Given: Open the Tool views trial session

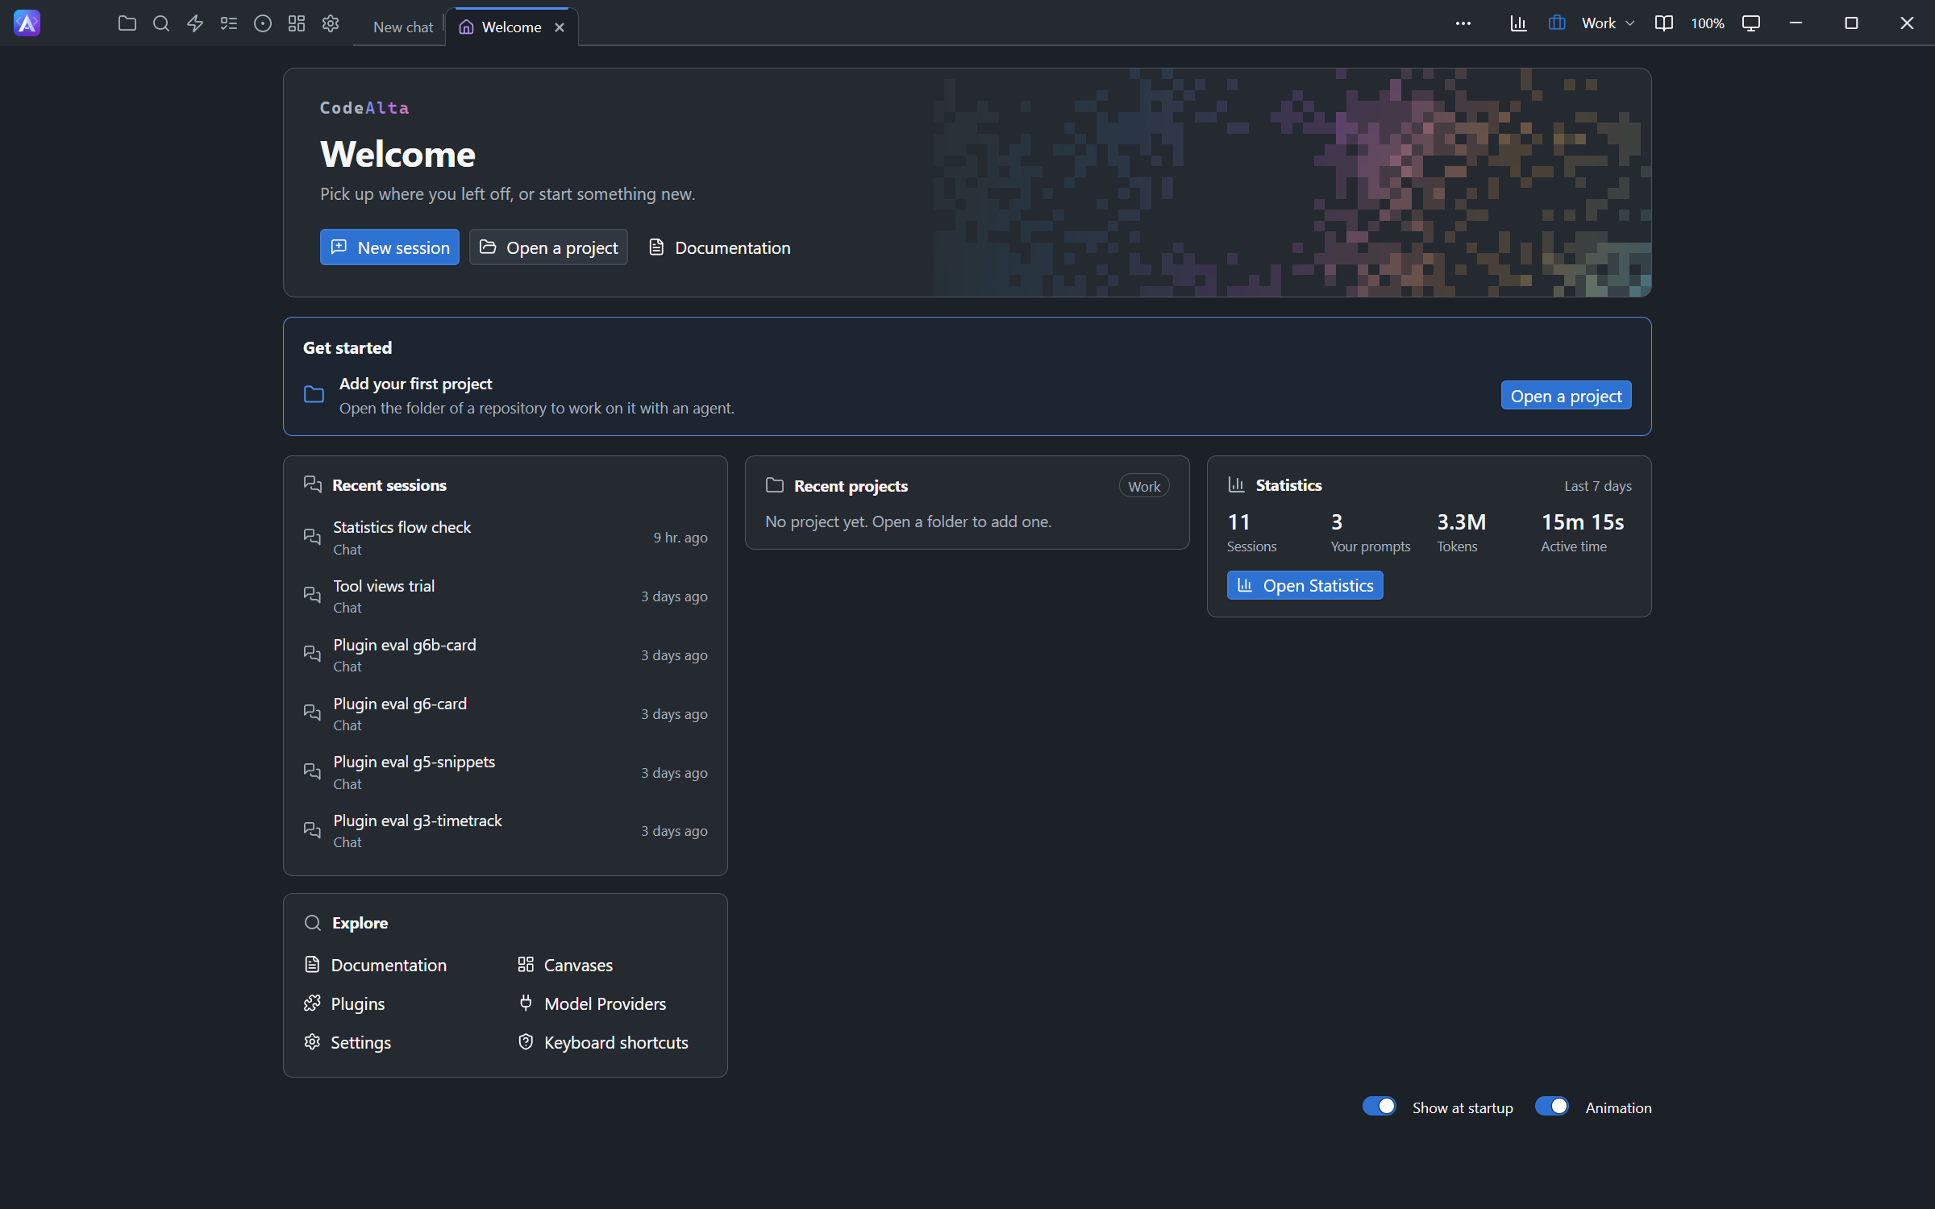Looking at the screenshot, I should pyautogui.click(x=506, y=596).
